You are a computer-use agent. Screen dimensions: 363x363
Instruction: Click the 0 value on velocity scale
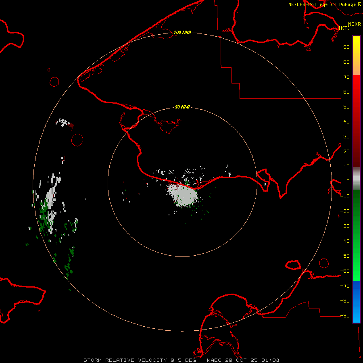pyautogui.click(x=348, y=181)
